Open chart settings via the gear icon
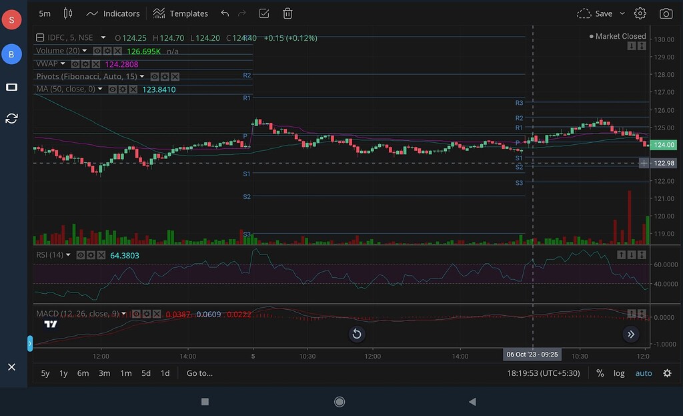683x416 pixels. coord(640,13)
